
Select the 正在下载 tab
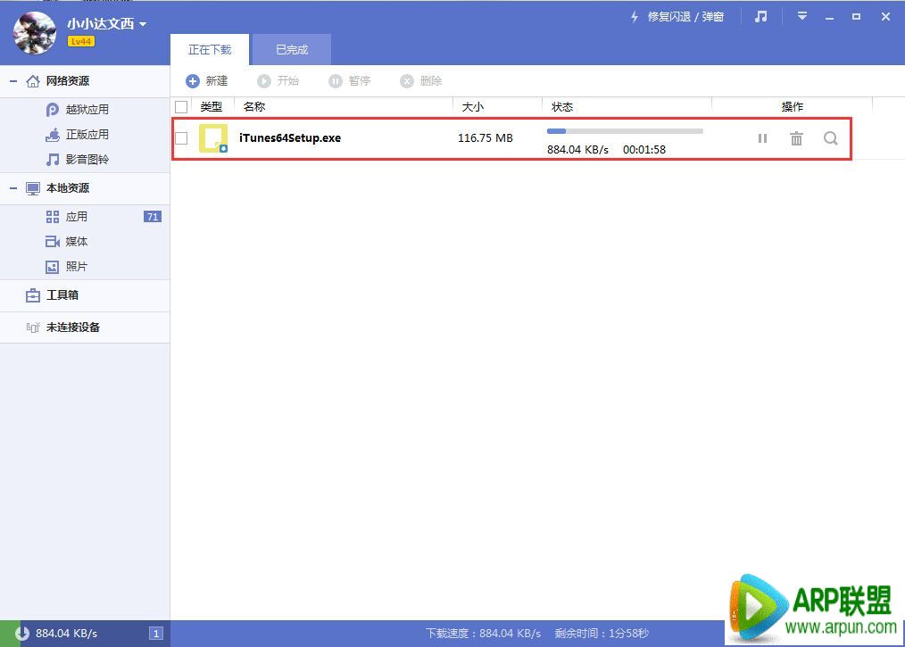click(210, 49)
